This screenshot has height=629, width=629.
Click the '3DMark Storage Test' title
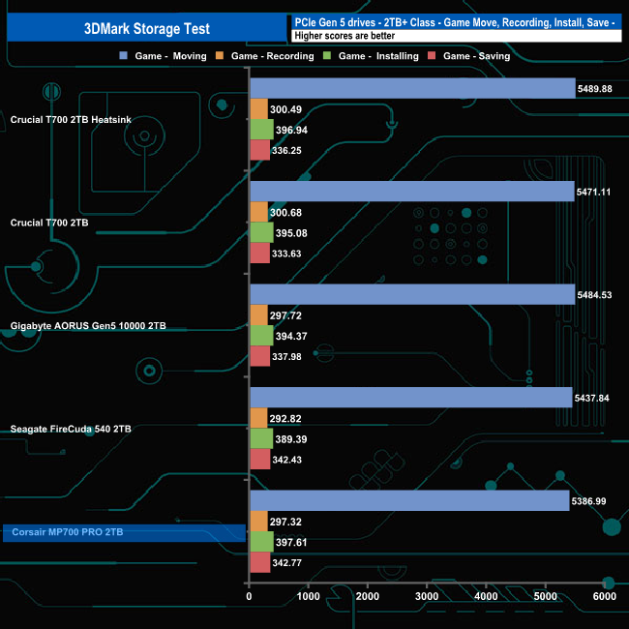147,28
